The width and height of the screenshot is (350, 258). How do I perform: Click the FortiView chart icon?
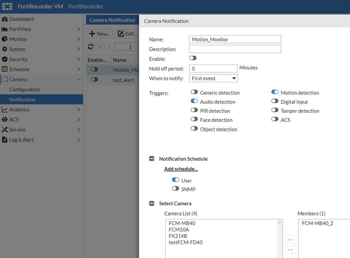(5, 29)
